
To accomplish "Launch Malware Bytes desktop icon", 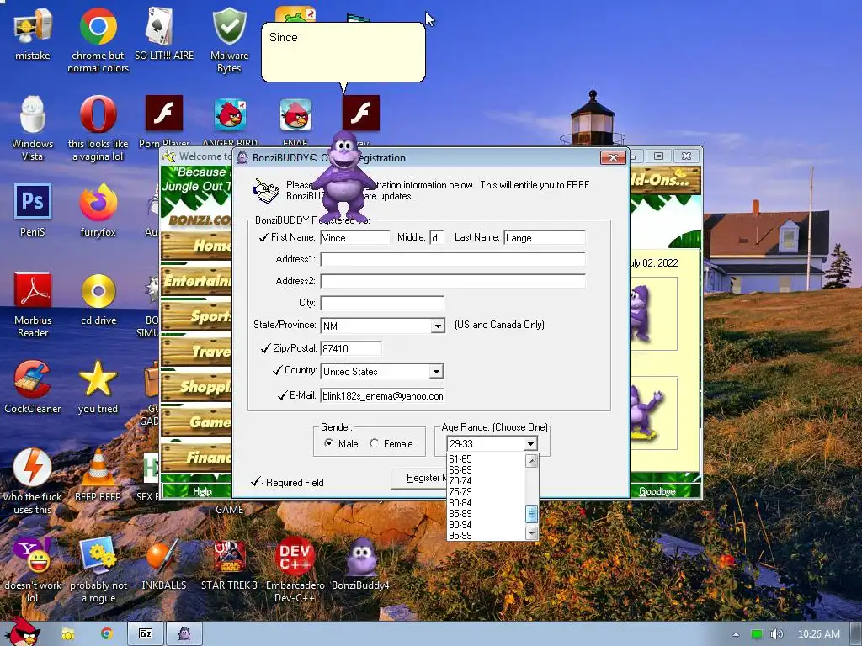I will 229,40.
